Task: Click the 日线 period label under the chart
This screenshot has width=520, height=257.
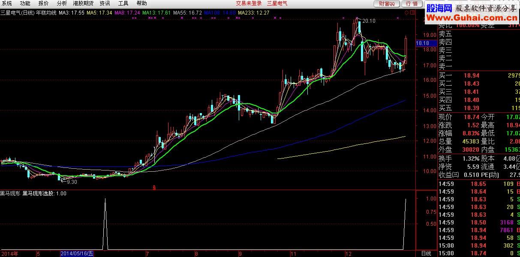Action: 426,254
